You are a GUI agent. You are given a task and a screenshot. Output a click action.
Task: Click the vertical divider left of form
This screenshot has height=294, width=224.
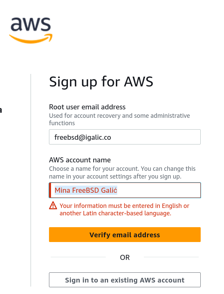pos(31,180)
